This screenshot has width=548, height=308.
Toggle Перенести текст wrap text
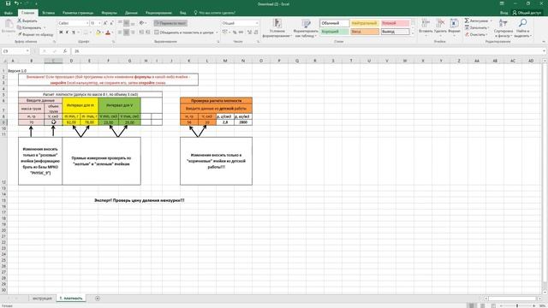[x=170, y=23]
